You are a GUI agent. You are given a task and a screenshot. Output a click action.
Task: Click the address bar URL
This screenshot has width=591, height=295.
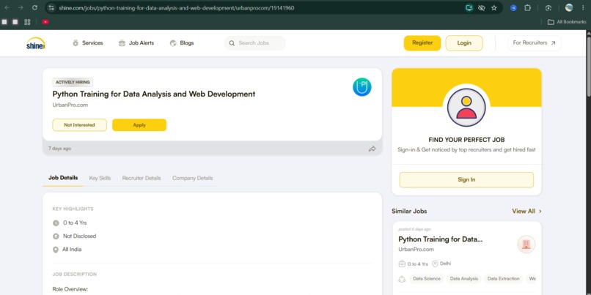click(177, 8)
